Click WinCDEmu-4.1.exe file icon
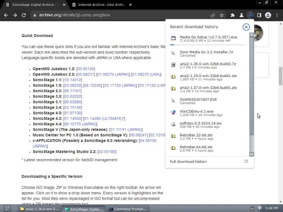 tap(173, 112)
